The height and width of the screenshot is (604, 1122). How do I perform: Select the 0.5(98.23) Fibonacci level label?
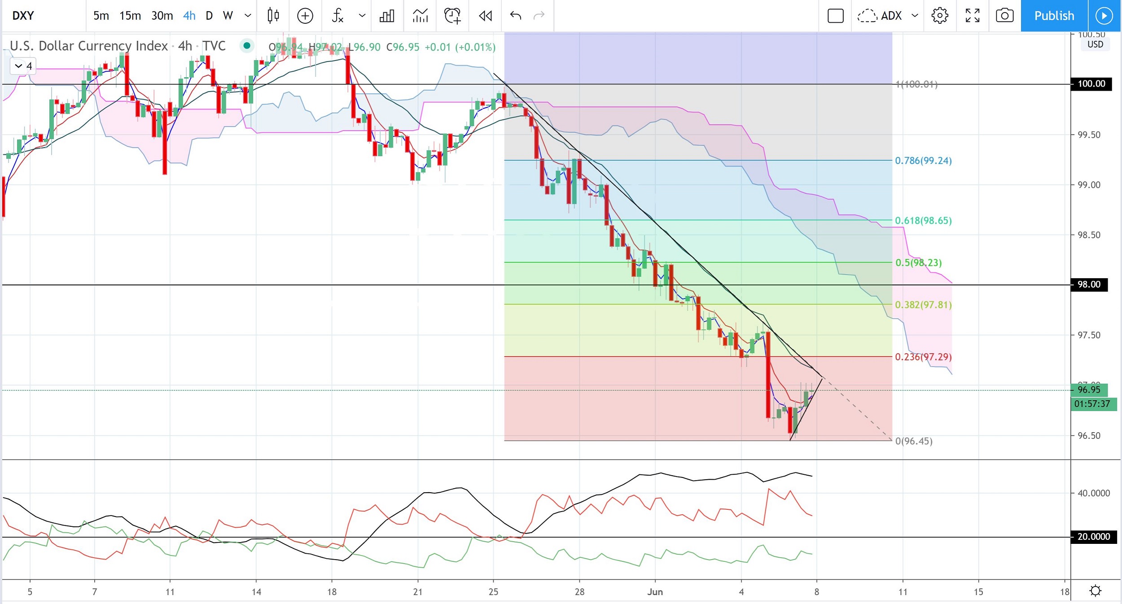[x=918, y=263]
